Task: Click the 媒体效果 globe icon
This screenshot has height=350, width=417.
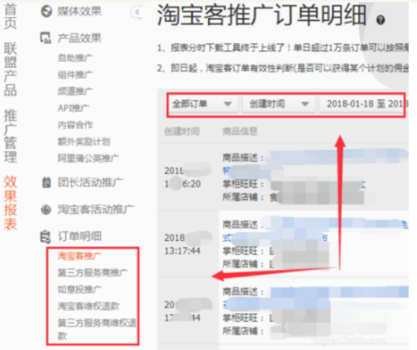Action: 46,11
